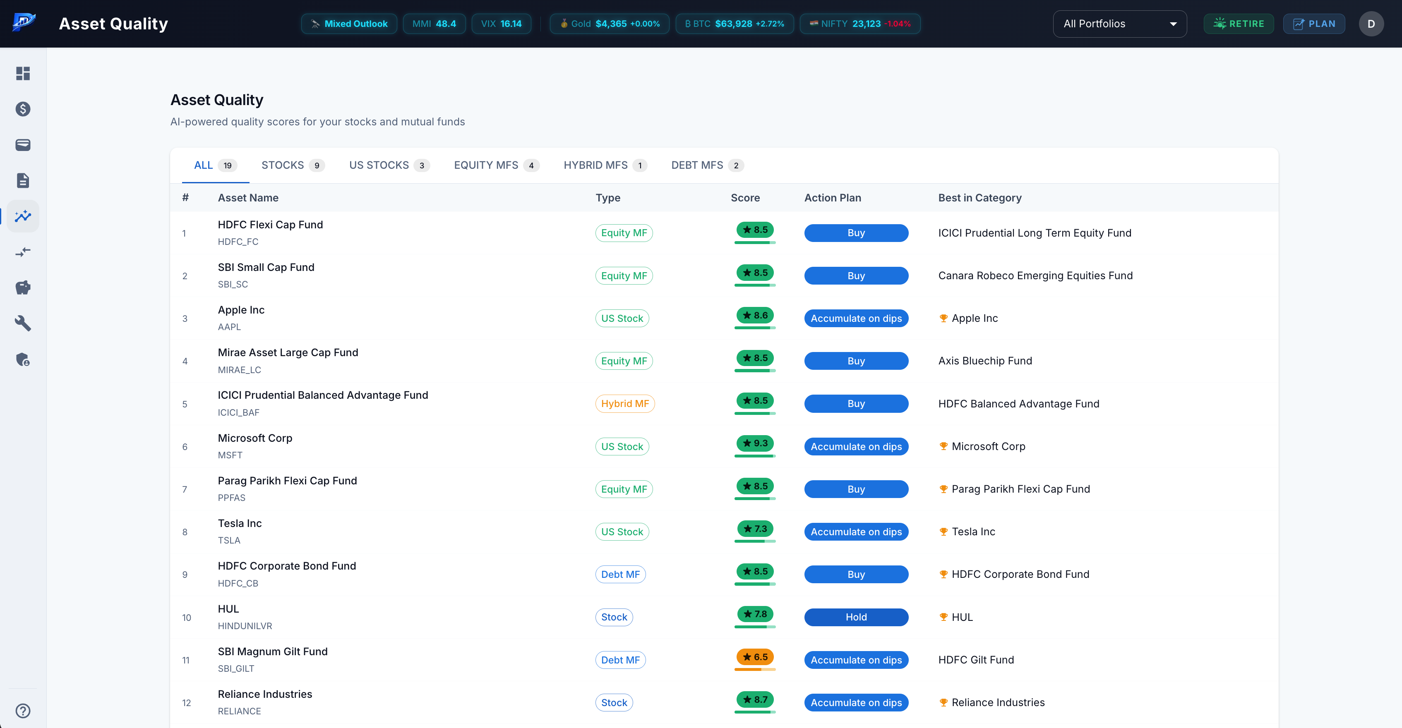
Task: Open the dashboard grid icon in sidebar
Action: pyautogui.click(x=23, y=74)
